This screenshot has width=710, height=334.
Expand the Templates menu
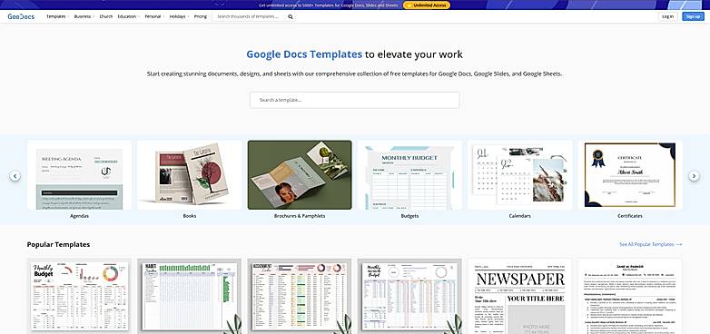[57, 16]
